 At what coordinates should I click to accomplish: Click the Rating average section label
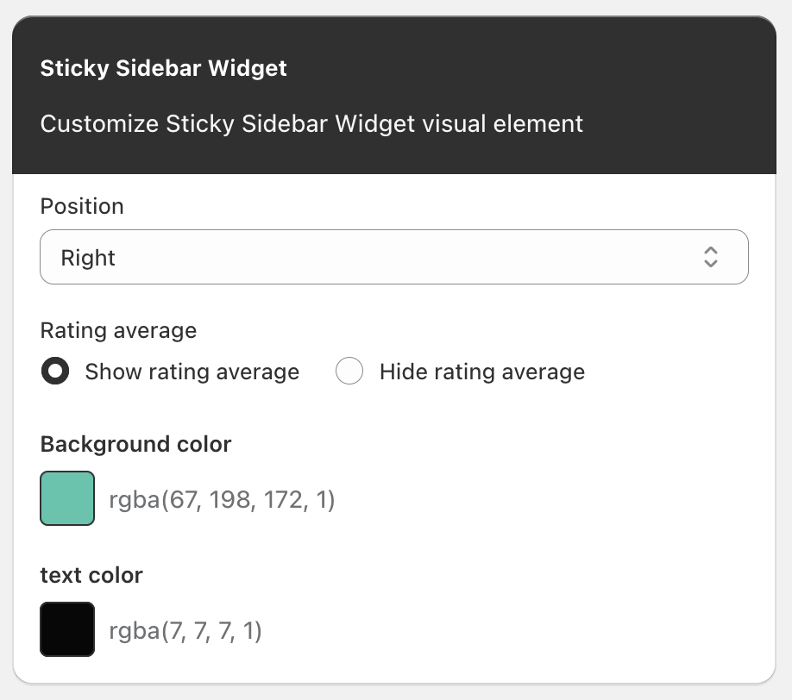118,330
